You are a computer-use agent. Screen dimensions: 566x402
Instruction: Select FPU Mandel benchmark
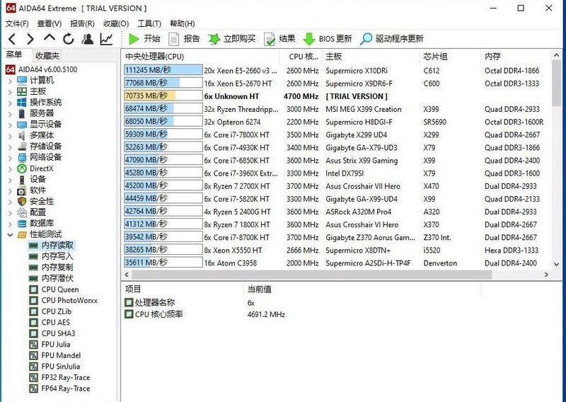(x=55, y=355)
